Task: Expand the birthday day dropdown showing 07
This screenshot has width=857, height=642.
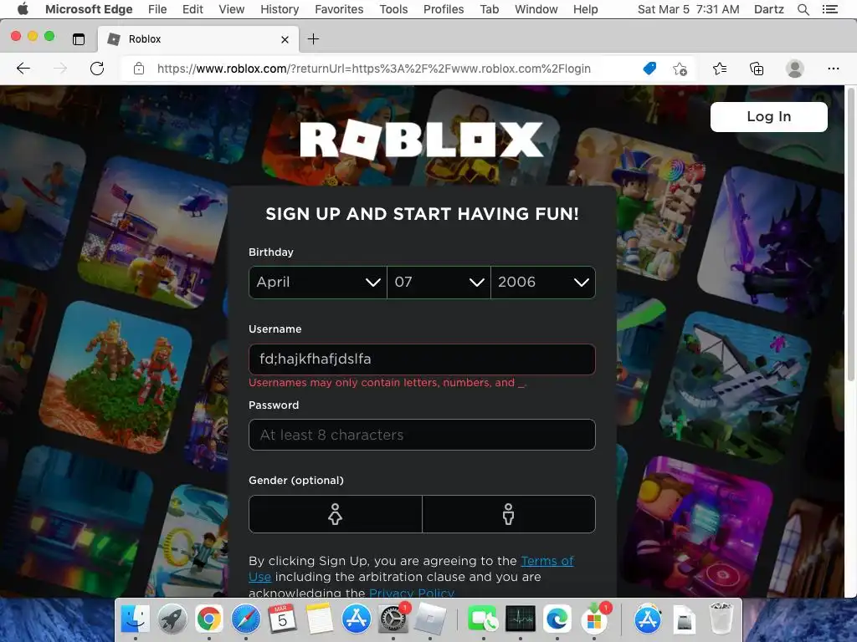Action: [439, 283]
